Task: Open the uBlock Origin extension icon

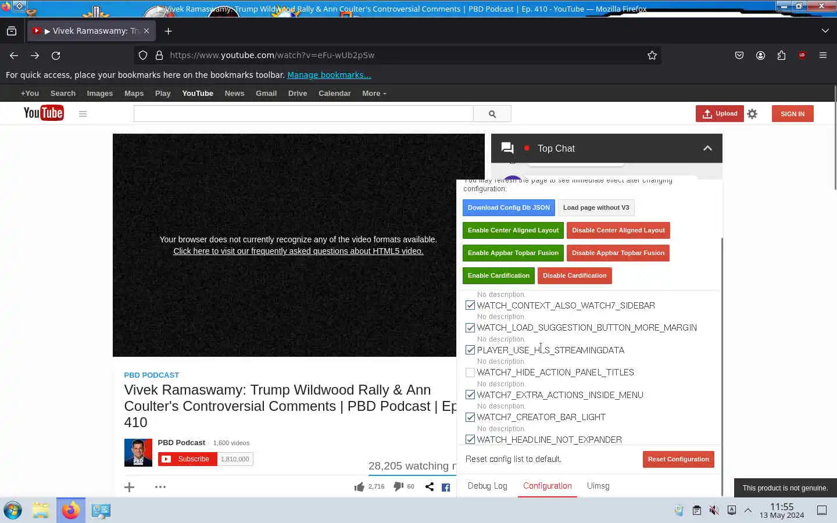Action: point(802,55)
